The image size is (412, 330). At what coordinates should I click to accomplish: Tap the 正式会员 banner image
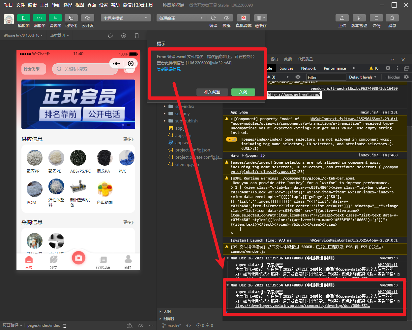click(x=78, y=104)
